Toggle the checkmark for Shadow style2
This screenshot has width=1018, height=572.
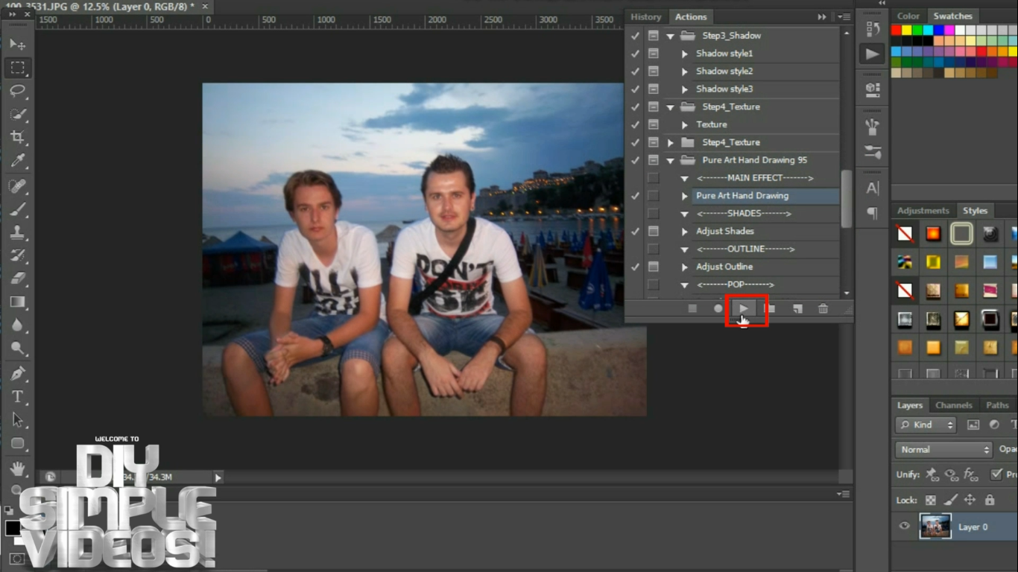coord(635,71)
